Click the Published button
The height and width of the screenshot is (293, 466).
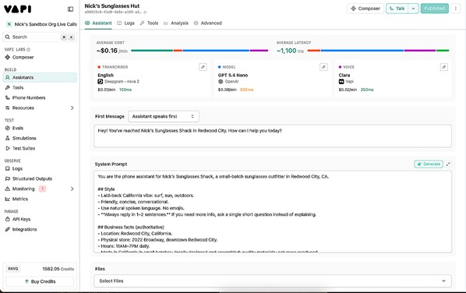pyautogui.click(x=435, y=9)
